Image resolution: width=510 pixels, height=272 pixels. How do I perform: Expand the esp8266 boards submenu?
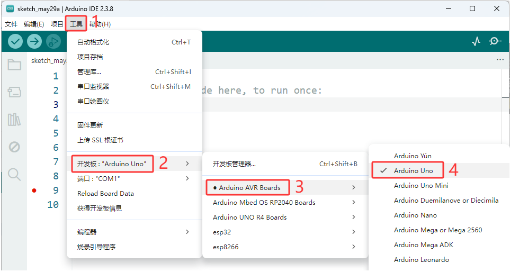tap(285, 247)
